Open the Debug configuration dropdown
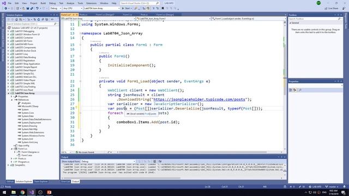The width and height of the screenshot is (349, 196). point(56,9)
